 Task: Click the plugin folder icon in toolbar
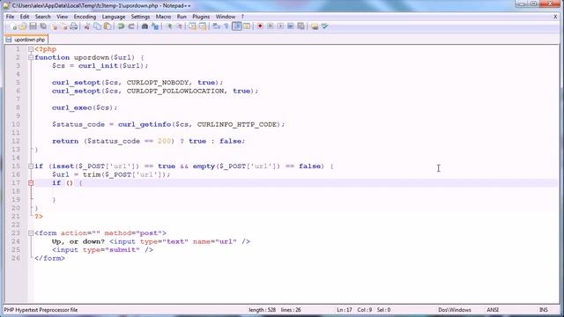[x=315, y=26]
